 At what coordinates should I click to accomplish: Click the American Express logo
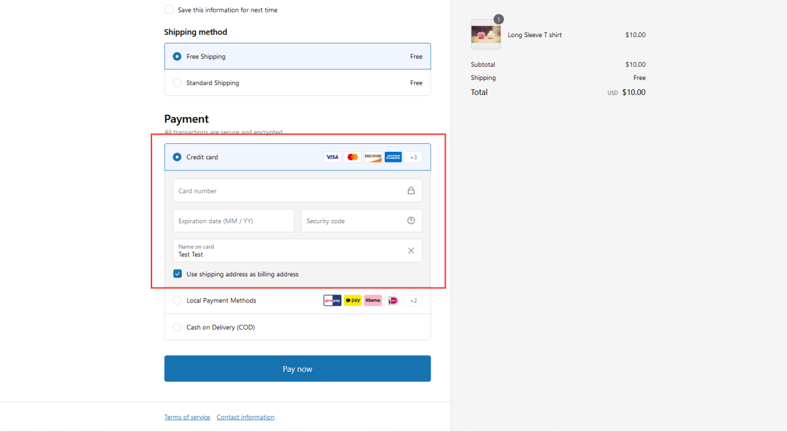pyautogui.click(x=393, y=157)
